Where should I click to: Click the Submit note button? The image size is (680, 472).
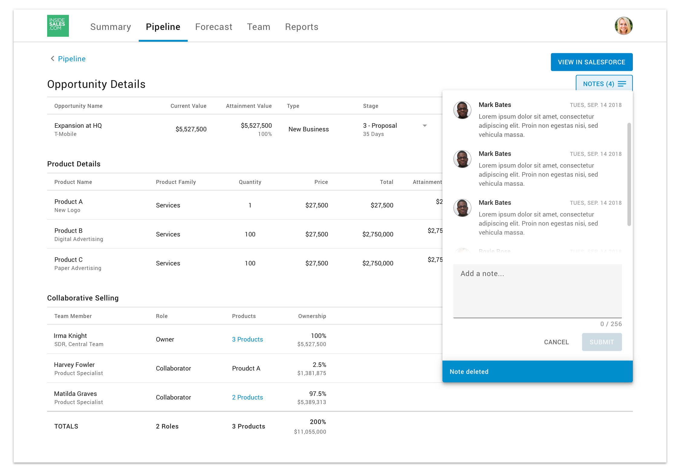pos(601,342)
